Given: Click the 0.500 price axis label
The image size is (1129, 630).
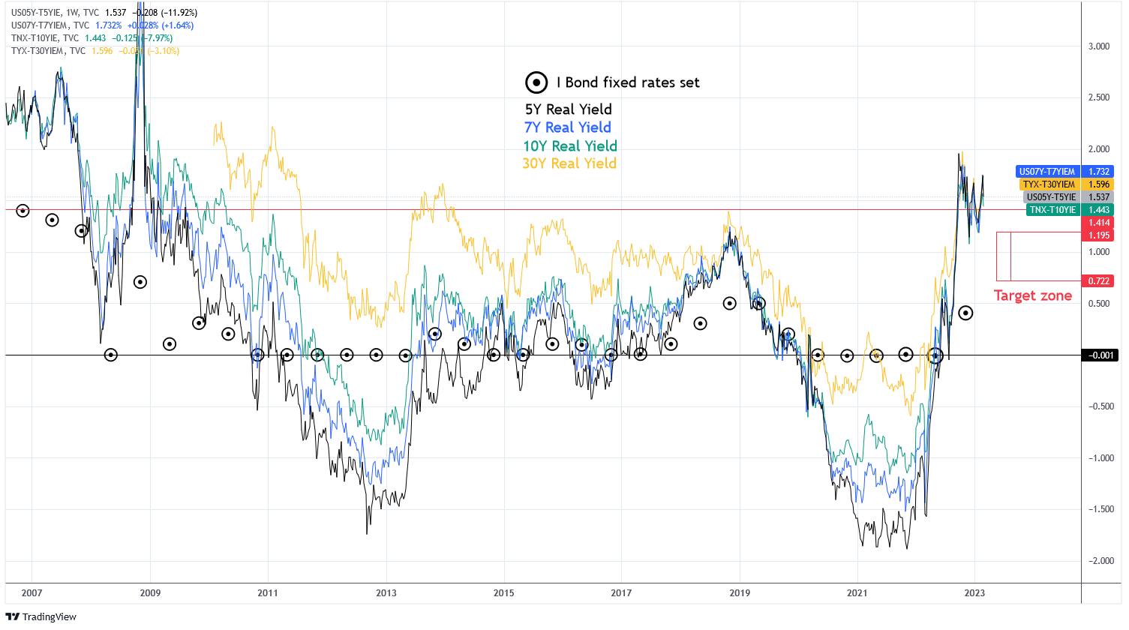Looking at the screenshot, I should (x=1099, y=304).
